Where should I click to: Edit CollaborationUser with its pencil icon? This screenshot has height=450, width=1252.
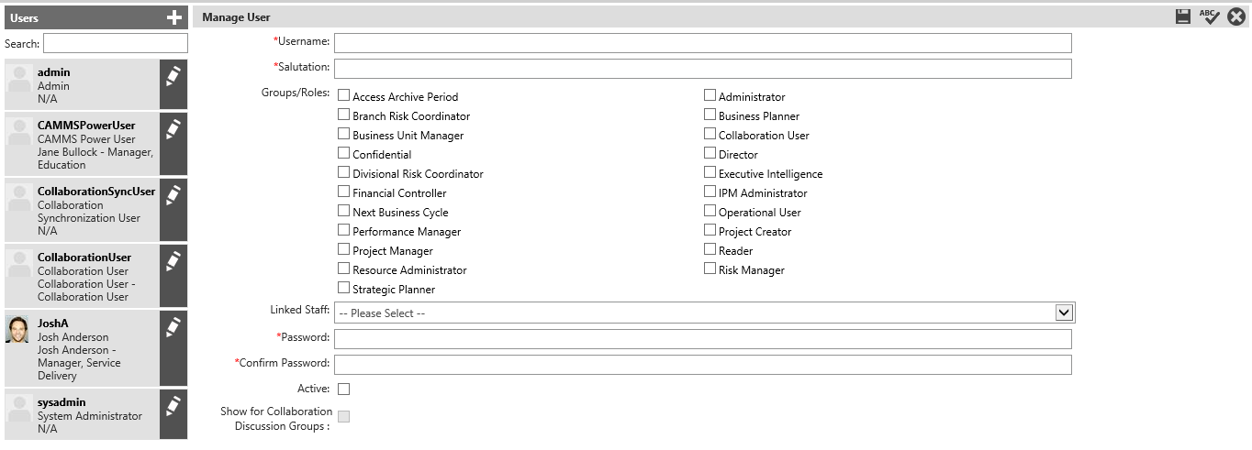coord(173,261)
